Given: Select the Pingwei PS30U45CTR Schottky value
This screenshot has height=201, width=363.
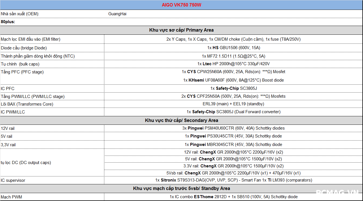Looking at the screenshot, I should (x=234, y=136).
